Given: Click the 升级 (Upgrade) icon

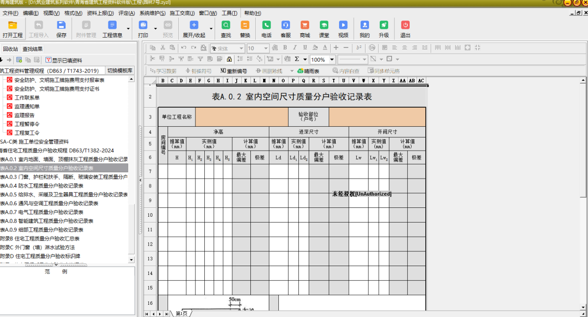Looking at the screenshot, I should (384, 29).
